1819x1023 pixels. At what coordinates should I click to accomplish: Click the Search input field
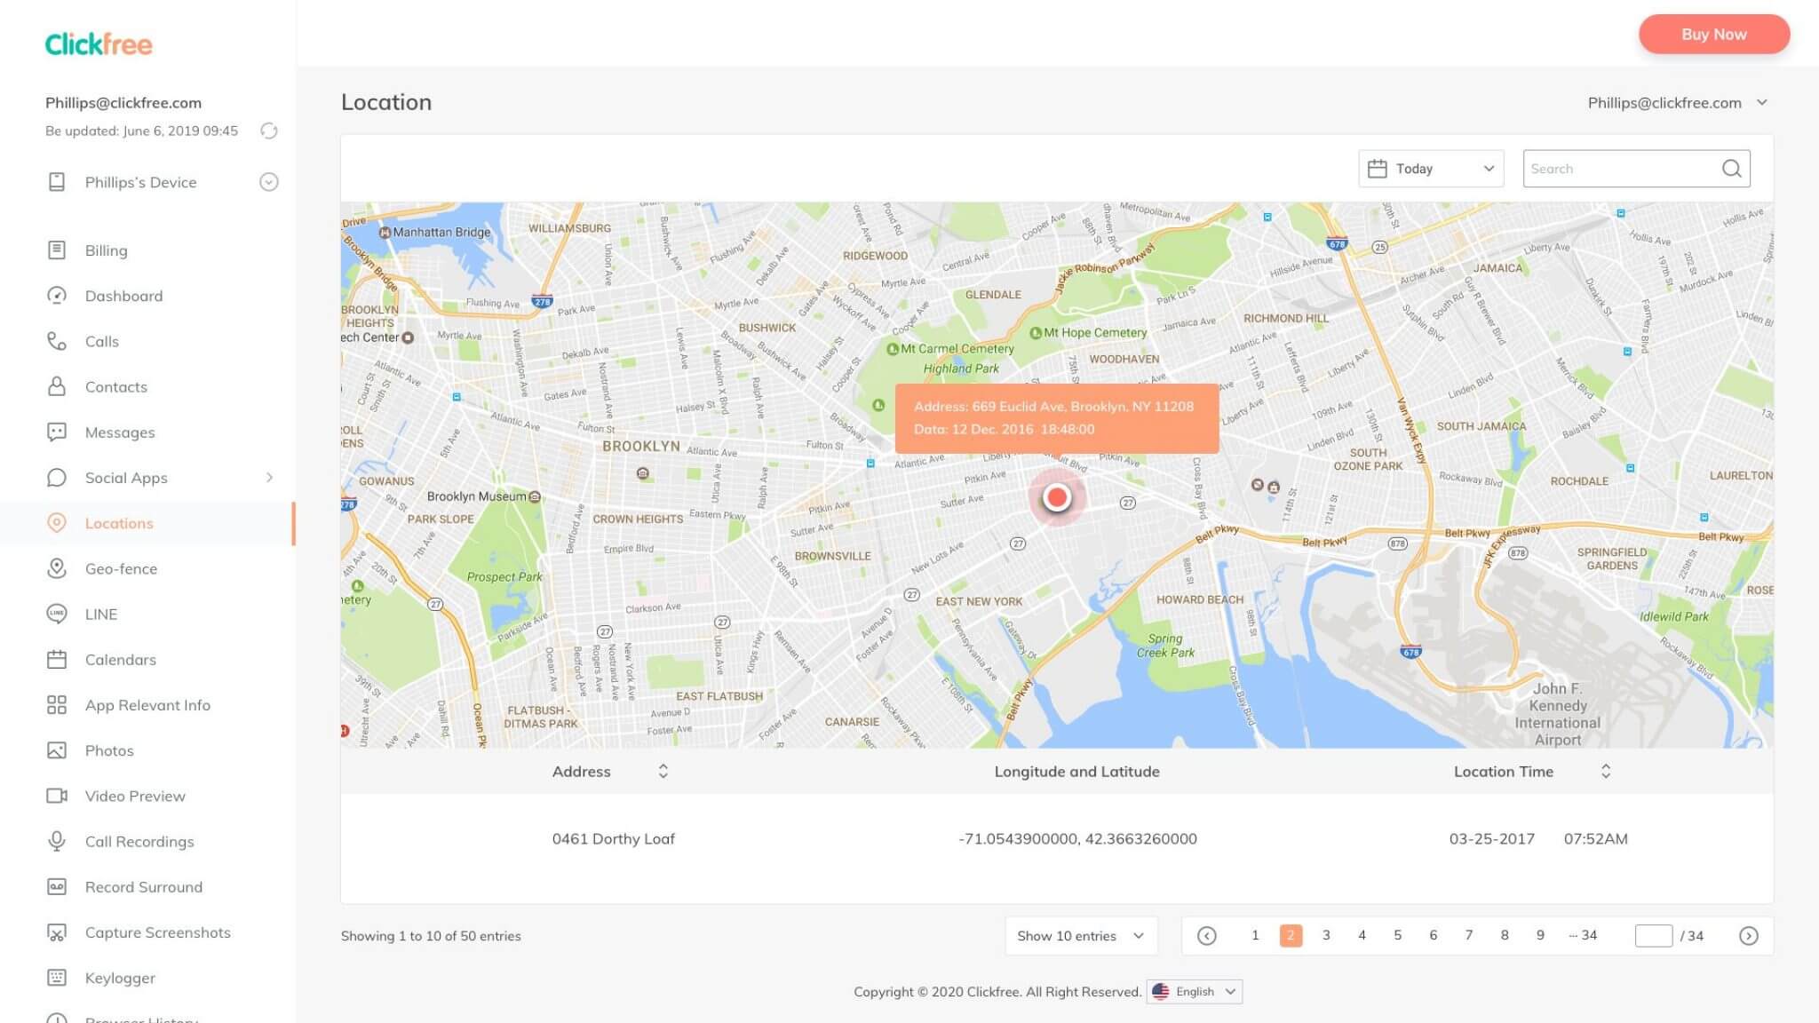[x=1636, y=169]
